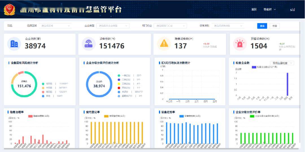Toggle the 隐患治理率 red legend marker

click(30, 116)
